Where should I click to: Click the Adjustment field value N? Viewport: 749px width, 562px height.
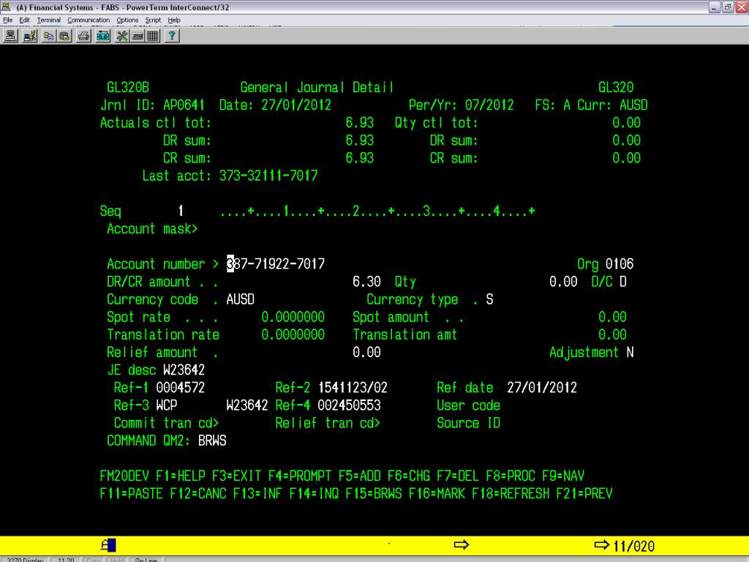(630, 352)
